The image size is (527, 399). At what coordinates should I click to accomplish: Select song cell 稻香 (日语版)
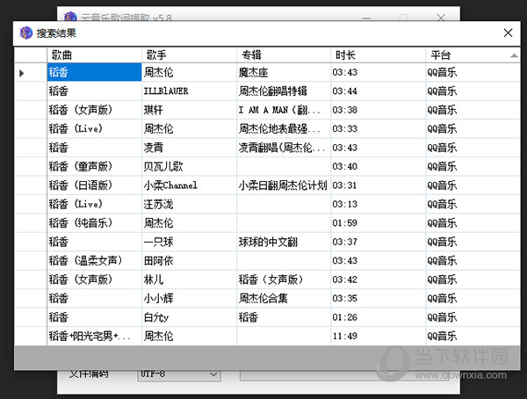point(94,185)
